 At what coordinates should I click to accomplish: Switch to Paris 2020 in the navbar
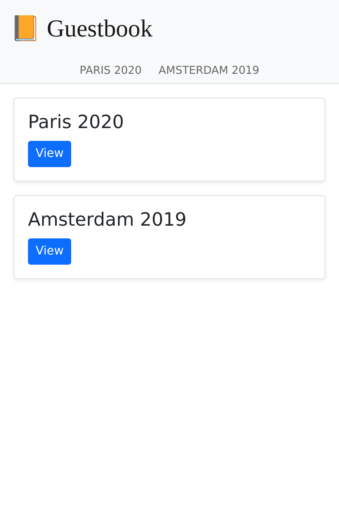[111, 70]
